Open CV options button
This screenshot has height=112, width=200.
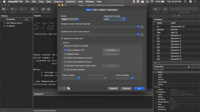[x=111, y=50]
